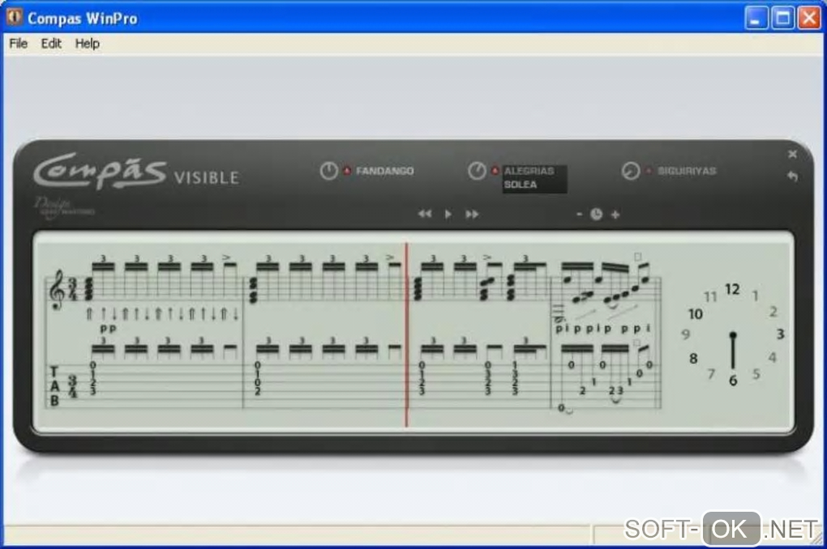Click the 'pippip ppi' fingering text
827x549 pixels.
click(603, 328)
